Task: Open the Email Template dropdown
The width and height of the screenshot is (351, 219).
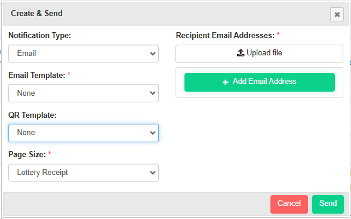Action: click(x=84, y=93)
